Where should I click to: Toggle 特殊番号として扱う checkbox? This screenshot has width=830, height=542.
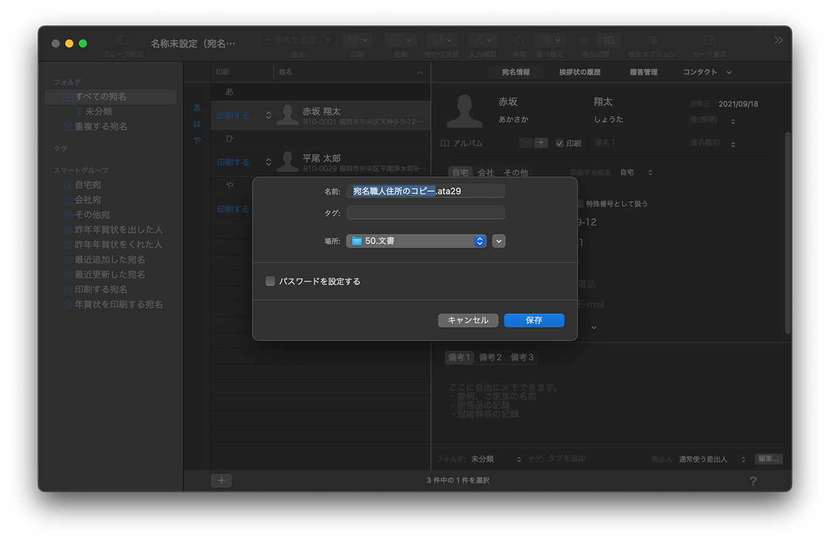click(580, 204)
